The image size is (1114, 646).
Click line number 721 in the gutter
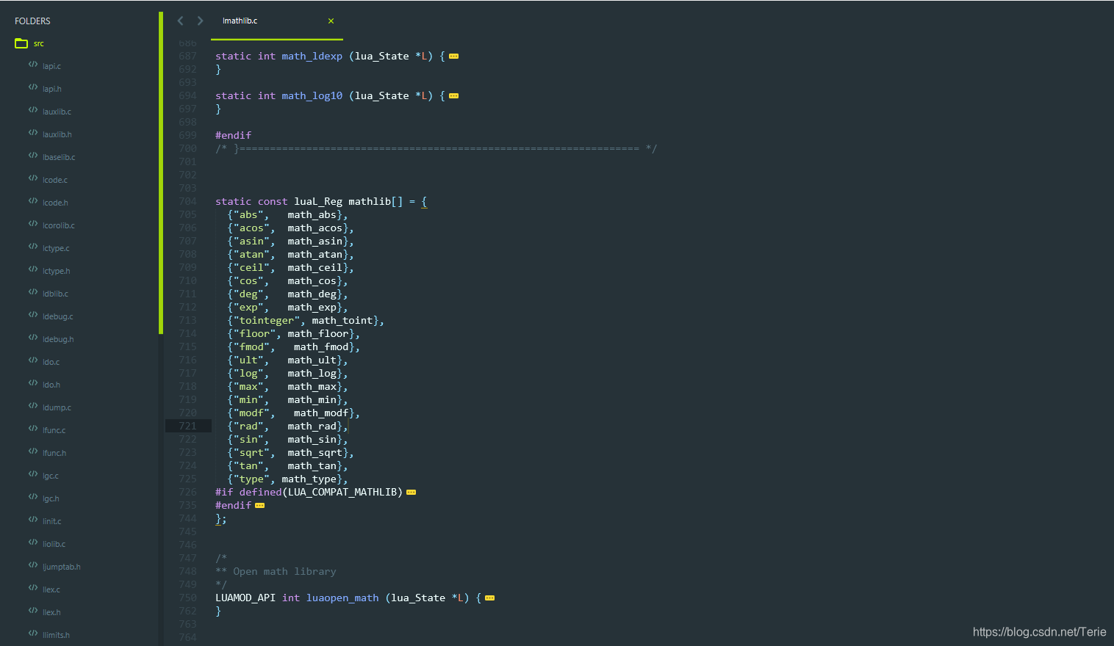[188, 426]
